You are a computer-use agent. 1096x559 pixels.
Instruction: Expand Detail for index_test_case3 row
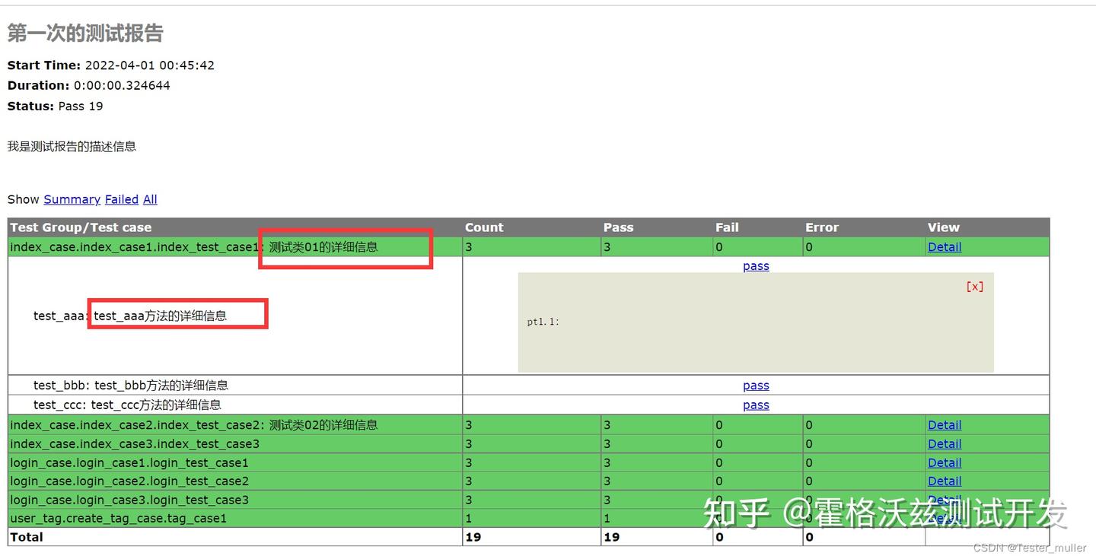(x=945, y=444)
